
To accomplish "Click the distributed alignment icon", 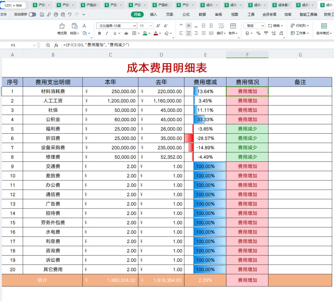I will [x=211, y=33].
